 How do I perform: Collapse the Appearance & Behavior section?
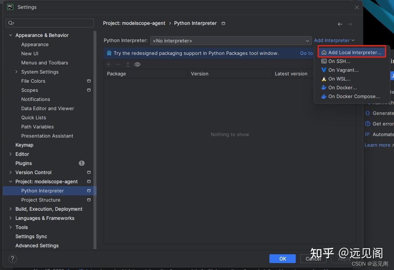click(x=10, y=35)
